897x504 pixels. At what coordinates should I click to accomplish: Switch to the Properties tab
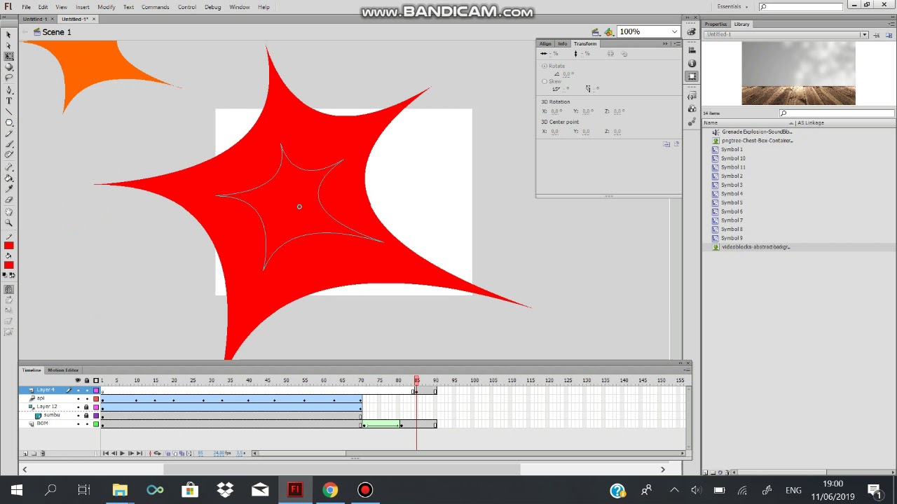point(715,24)
